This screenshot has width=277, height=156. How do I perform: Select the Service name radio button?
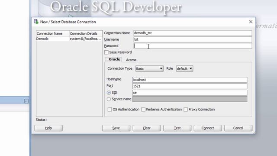point(109,99)
